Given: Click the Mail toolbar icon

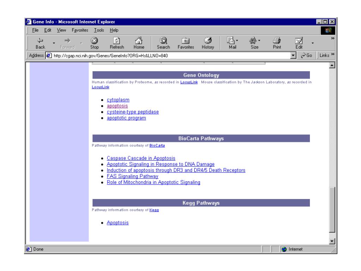Looking at the screenshot, I should tap(231, 41).
